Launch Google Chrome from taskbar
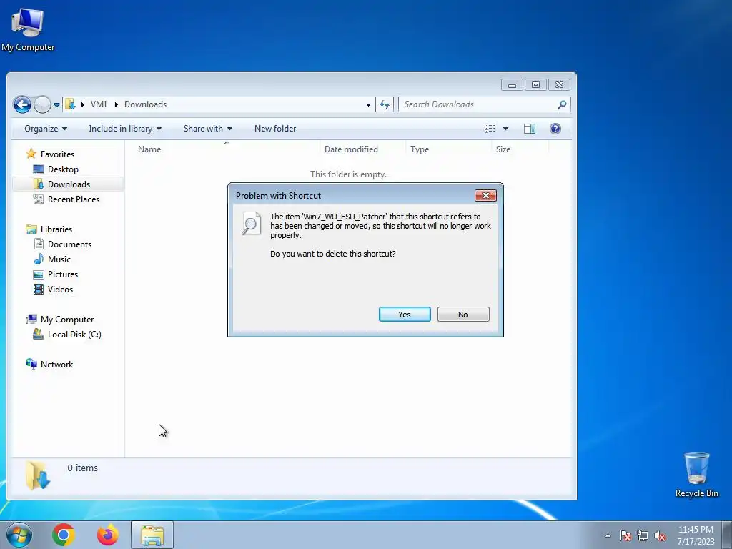732x549 pixels. tap(64, 535)
